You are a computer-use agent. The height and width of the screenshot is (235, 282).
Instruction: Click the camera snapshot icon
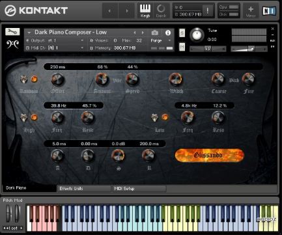point(155,33)
